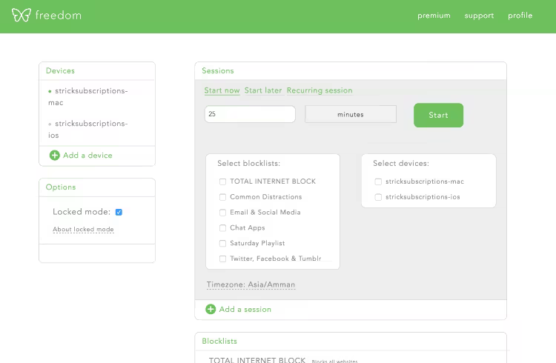Screen dimensions: 556x363
Task: Click status dot beside stricksubscriptions-mac device
Action: [x=50, y=91]
